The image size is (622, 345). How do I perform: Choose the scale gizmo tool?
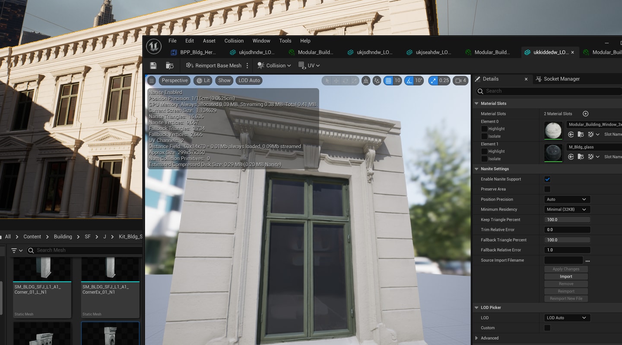354,81
